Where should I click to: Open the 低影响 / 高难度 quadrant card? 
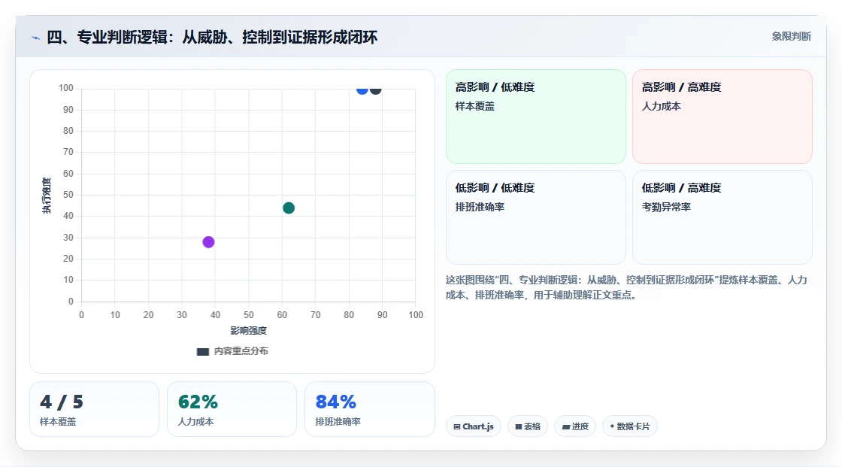(x=722, y=217)
